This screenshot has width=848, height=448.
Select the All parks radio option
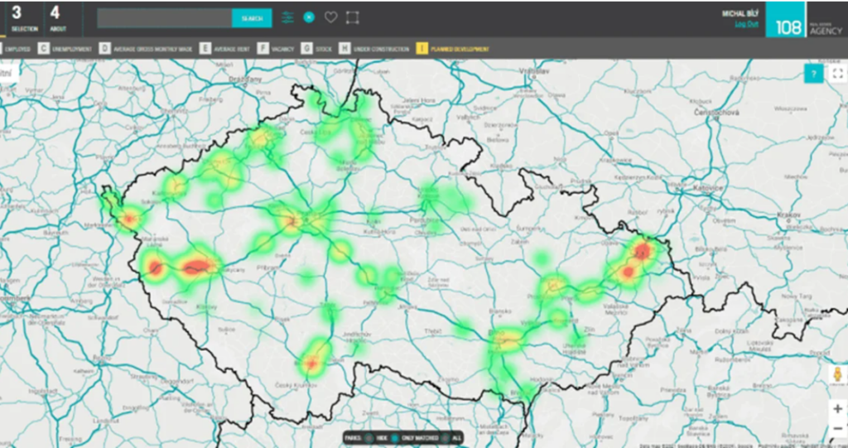(x=446, y=437)
